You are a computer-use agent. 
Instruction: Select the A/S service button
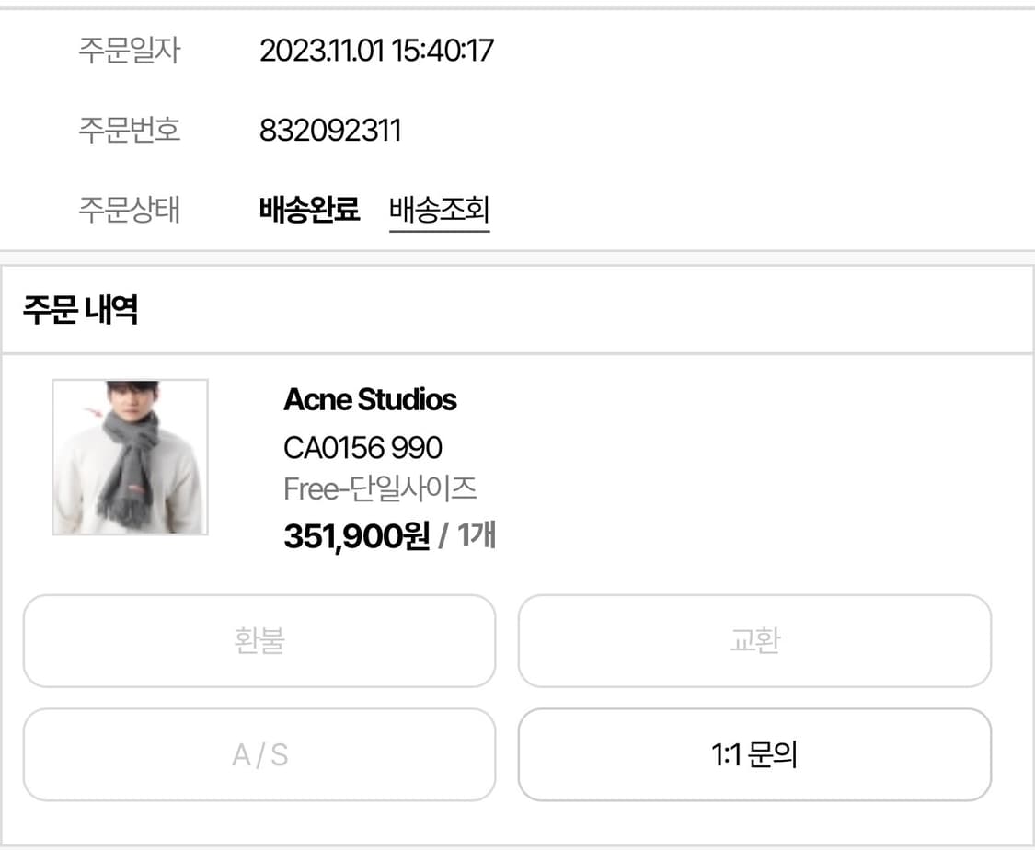click(259, 755)
